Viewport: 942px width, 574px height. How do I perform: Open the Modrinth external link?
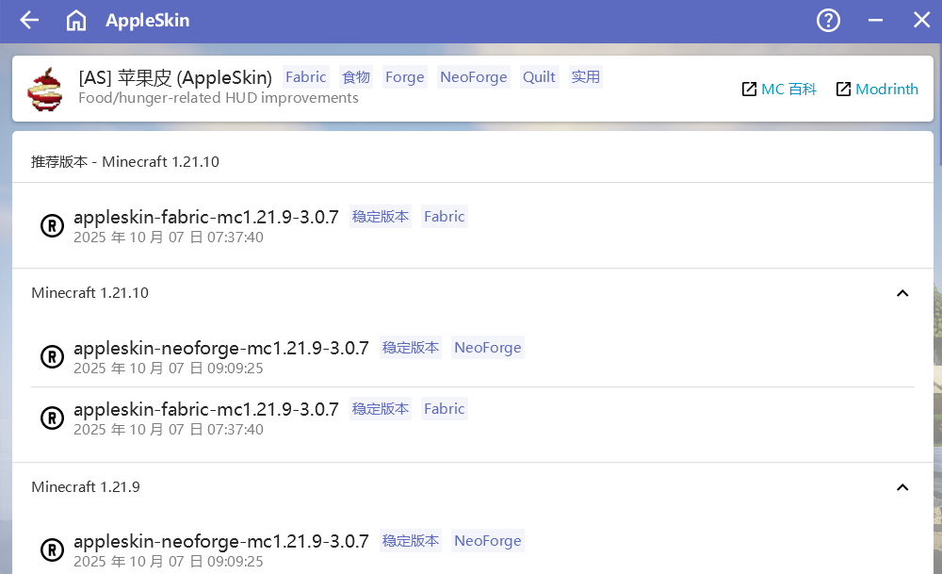(x=876, y=90)
